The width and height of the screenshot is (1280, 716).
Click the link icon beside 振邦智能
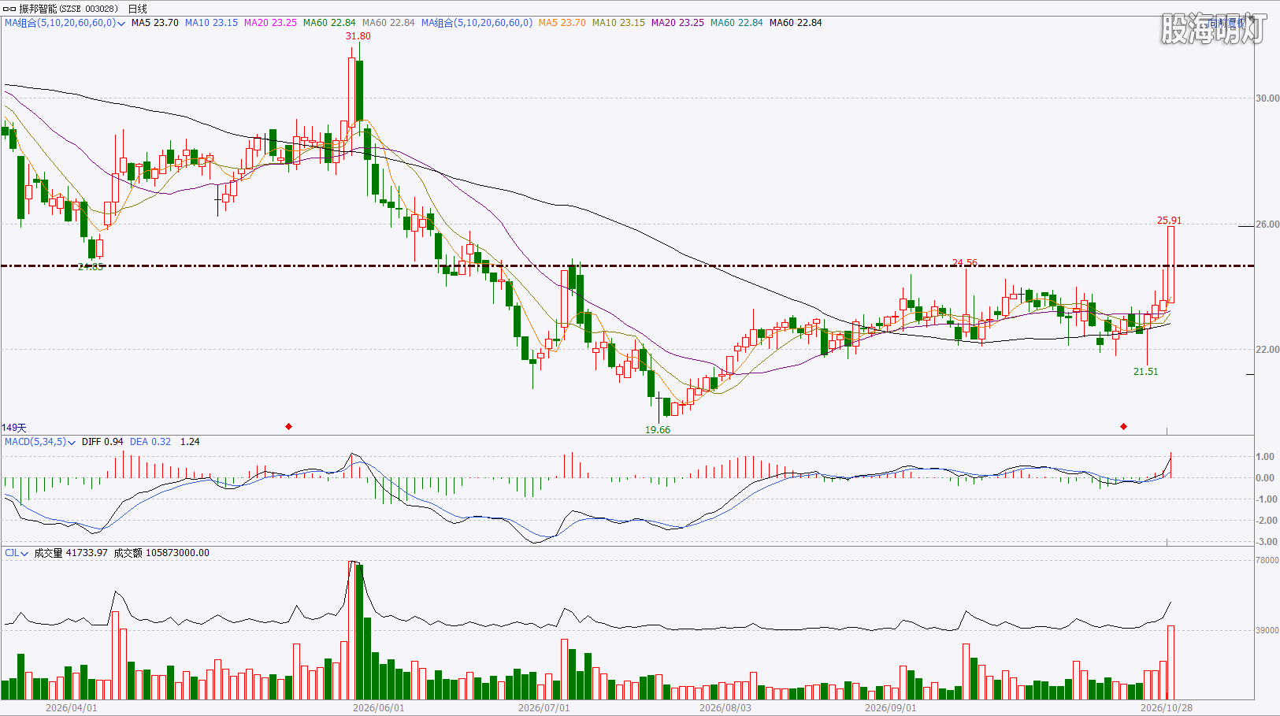tap(9, 9)
